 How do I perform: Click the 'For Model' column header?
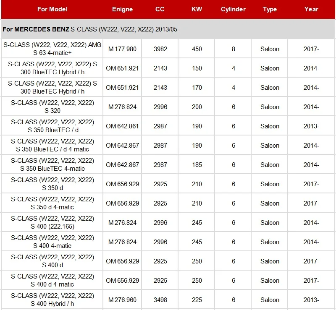coord(52,9)
